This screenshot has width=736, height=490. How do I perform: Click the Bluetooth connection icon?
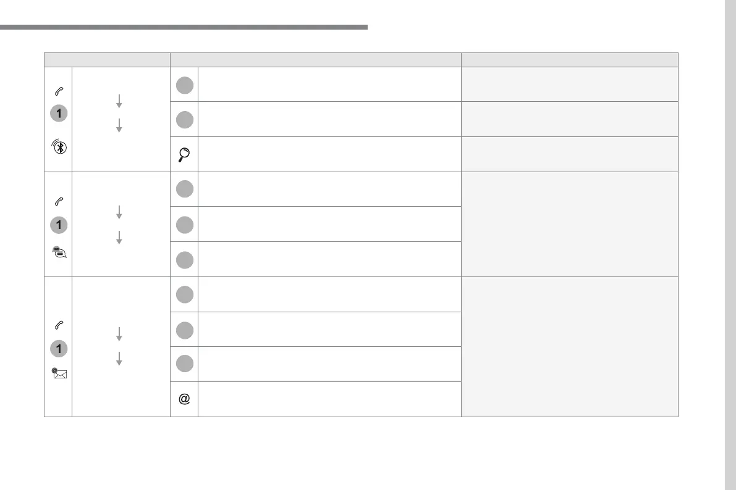coord(58,147)
